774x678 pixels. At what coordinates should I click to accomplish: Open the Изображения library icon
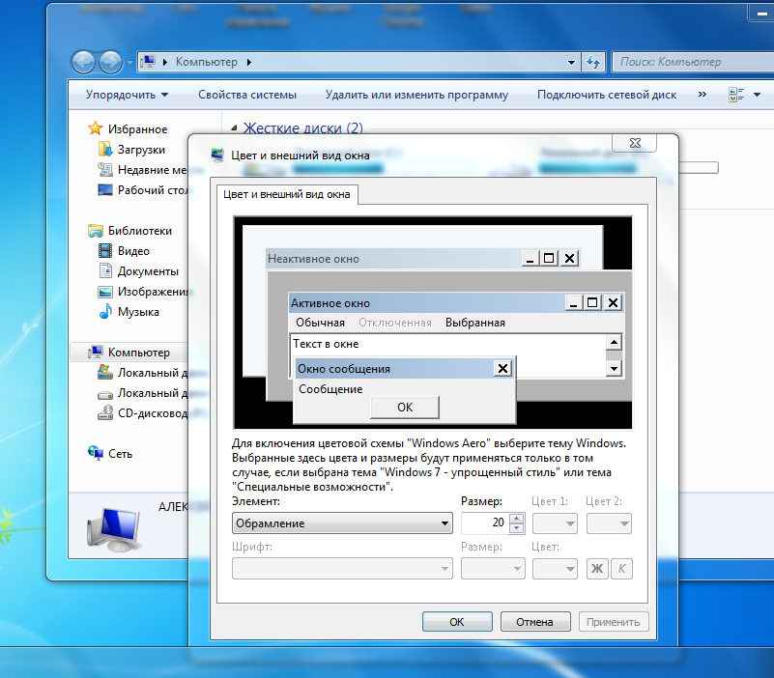(105, 292)
